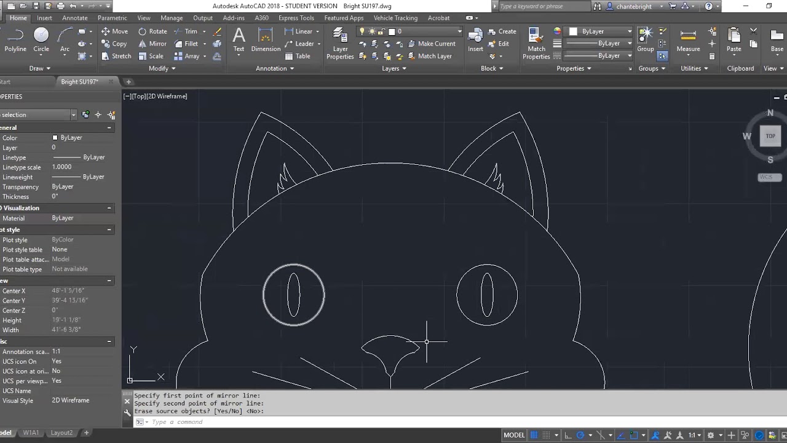Activate the Move command

[x=114, y=31]
